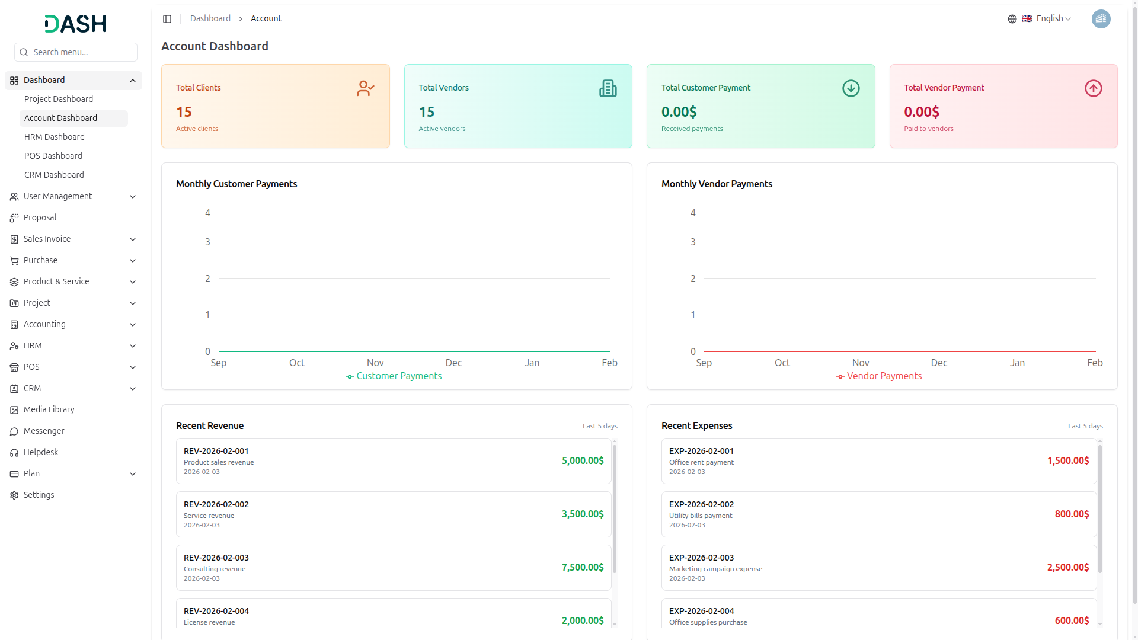Open Helpdesk from the sidebar
Image resolution: width=1138 pixels, height=640 pixels.
pos(41,452)
